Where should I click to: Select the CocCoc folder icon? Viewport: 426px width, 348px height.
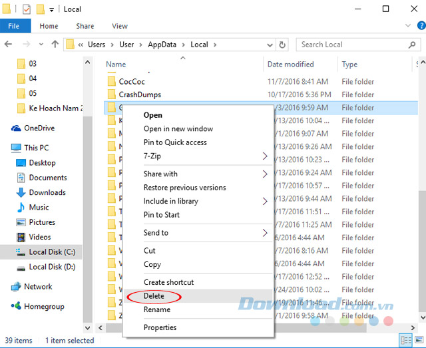(x=111, y=81)
